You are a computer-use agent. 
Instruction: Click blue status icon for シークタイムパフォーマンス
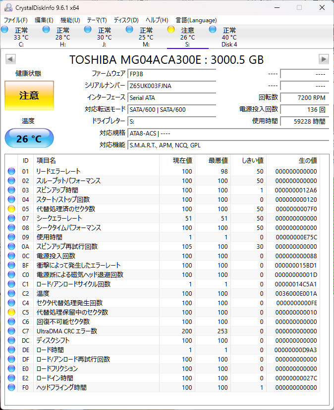[x=11, y=228]
